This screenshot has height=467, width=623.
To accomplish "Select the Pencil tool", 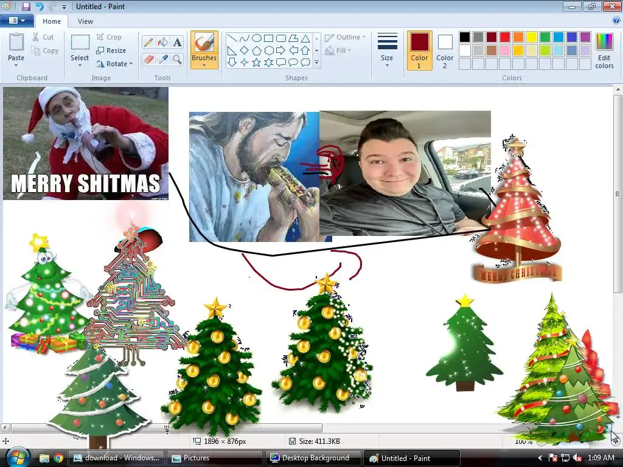I will (x=148, y=42).
